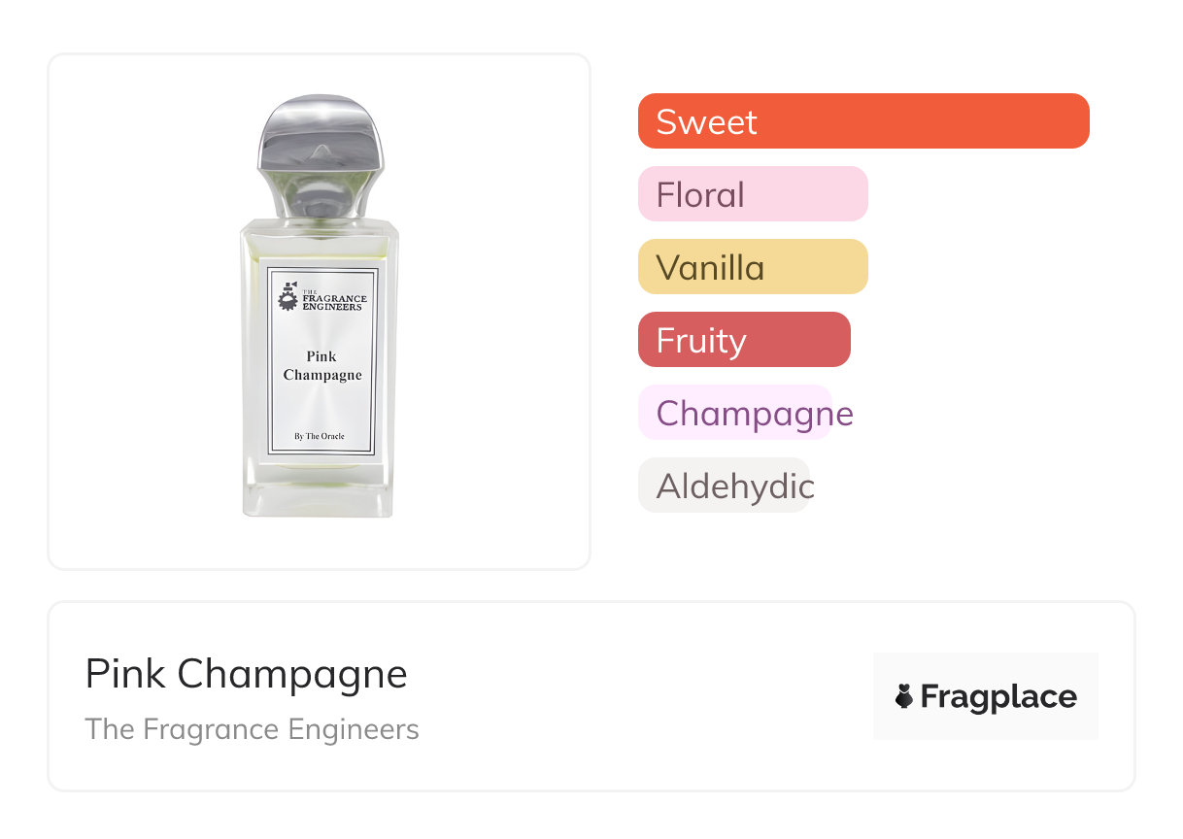Click the Fragplace wordmark text
Screen dimensions: 1183x839
[998, 696]
